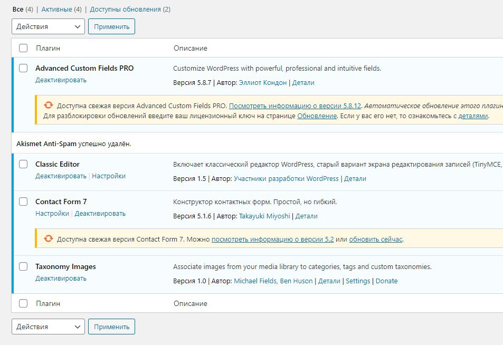Click the Classic Editor plugin name
503x345 pixels.
pos(58,164)
